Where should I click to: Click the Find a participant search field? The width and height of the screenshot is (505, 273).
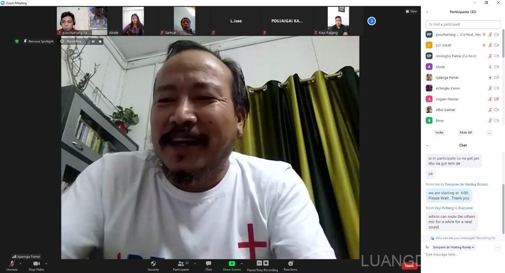pos(463,24)
